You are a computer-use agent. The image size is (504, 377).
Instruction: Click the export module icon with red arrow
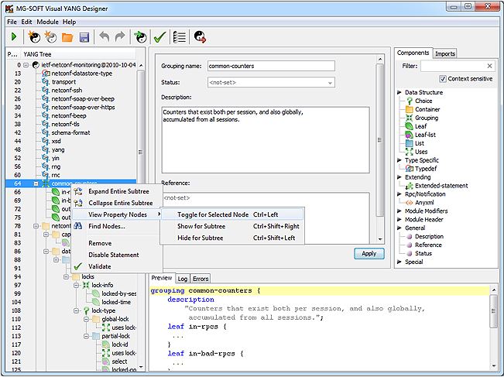(200, 37)
